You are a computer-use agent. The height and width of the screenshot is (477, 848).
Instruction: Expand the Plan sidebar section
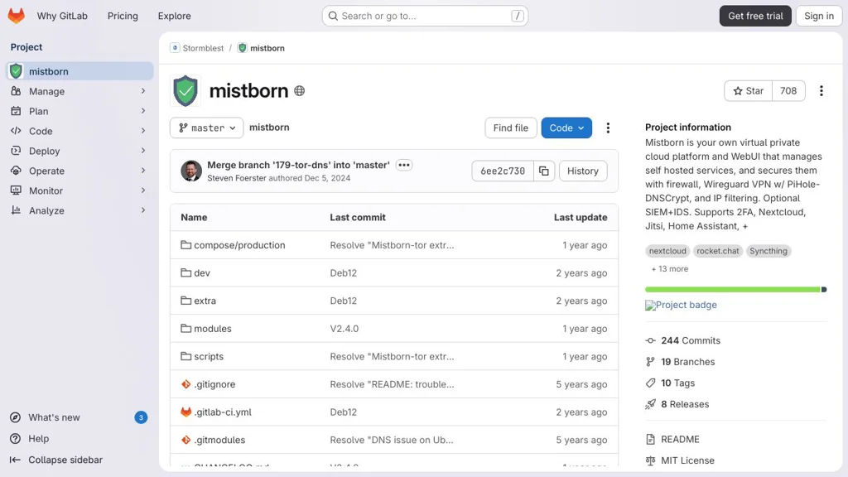pyautogui.click(x=79, y=111)
